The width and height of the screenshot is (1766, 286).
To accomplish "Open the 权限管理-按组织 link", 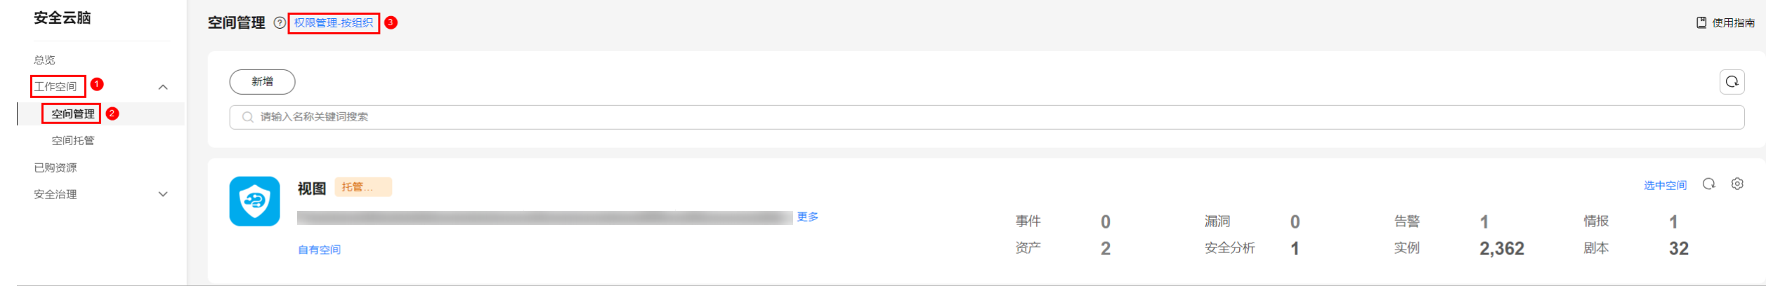I will pyautogui.click(x=334, y=22).
